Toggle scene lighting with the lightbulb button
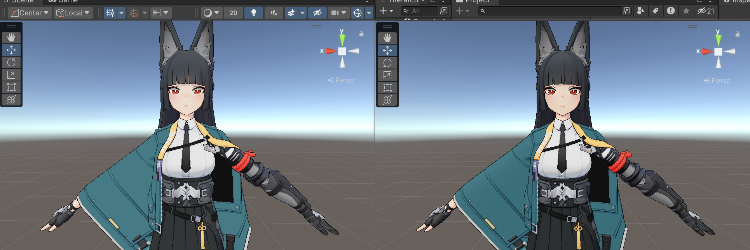This screenshot has height=250, width=750. (x=254, y=13)
